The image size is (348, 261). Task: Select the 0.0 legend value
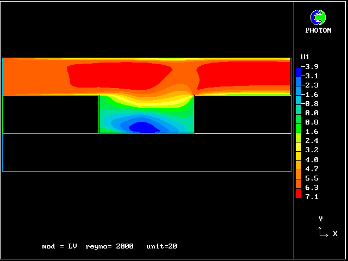pyautogui.click(x=312, y=113)
